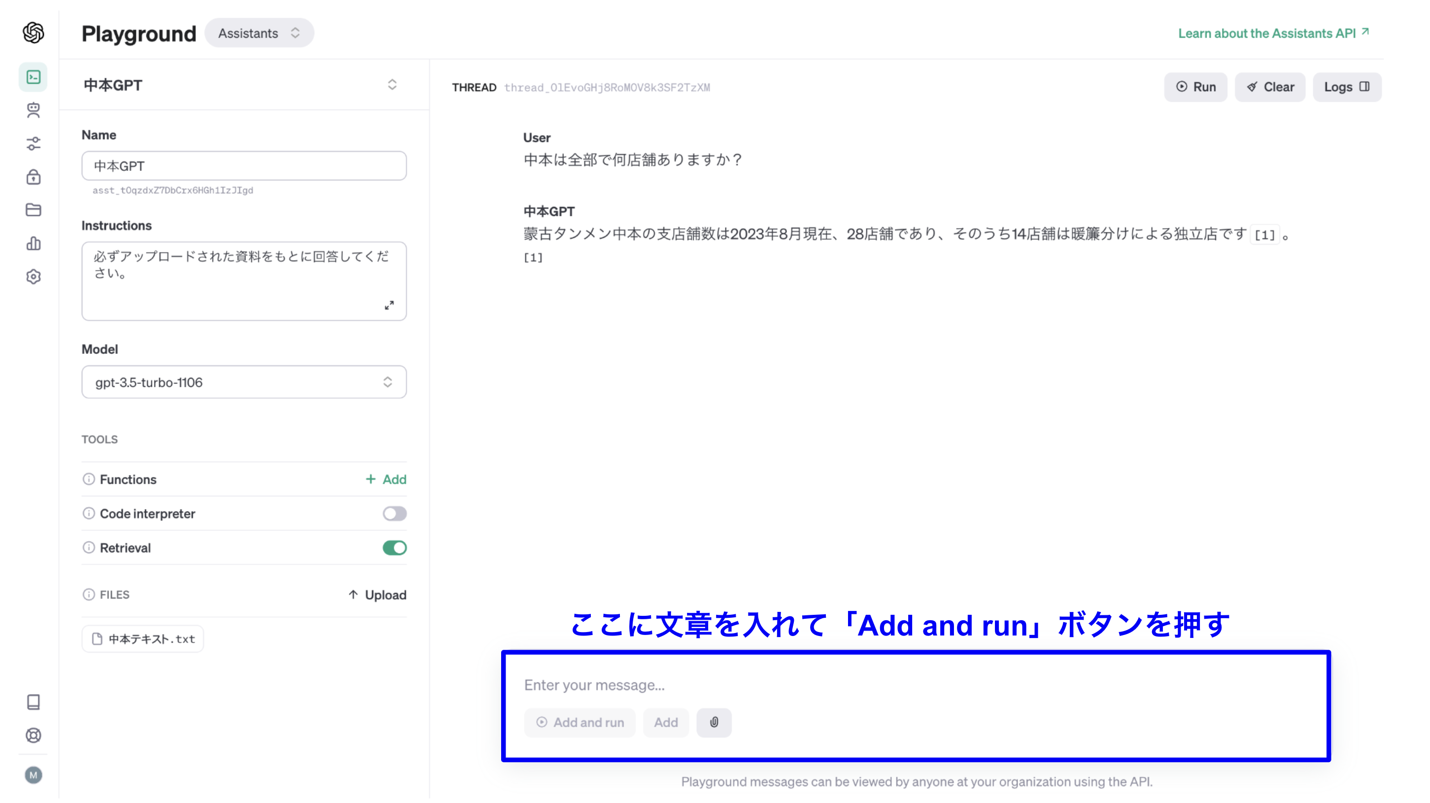
Task: Open the user profile avatar M
Action: click(34, 775)
